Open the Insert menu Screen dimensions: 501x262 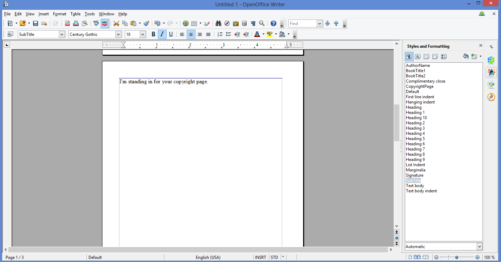coord(44,14)
